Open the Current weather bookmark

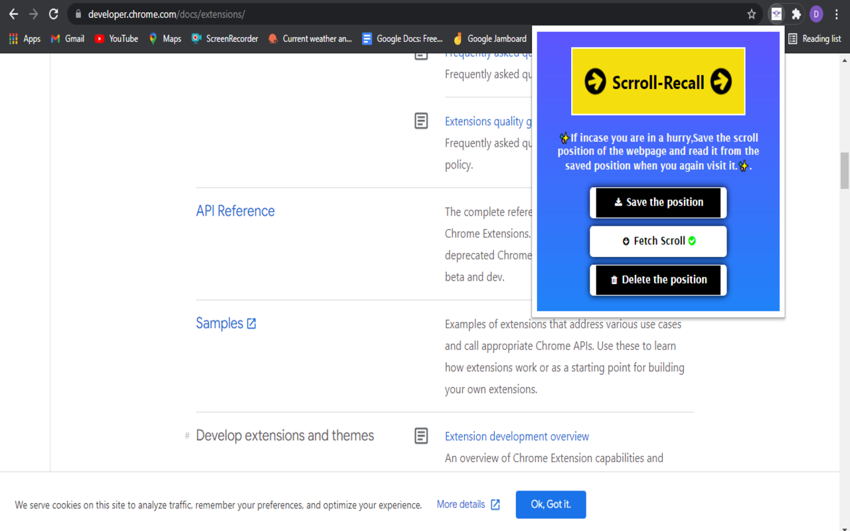click(310, 38)
